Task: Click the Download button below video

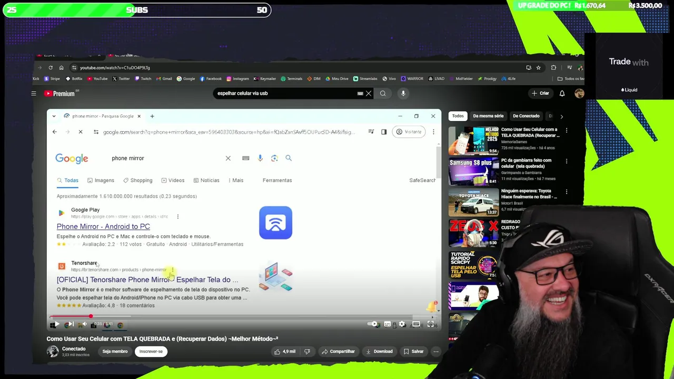Action: coord(379,351)
